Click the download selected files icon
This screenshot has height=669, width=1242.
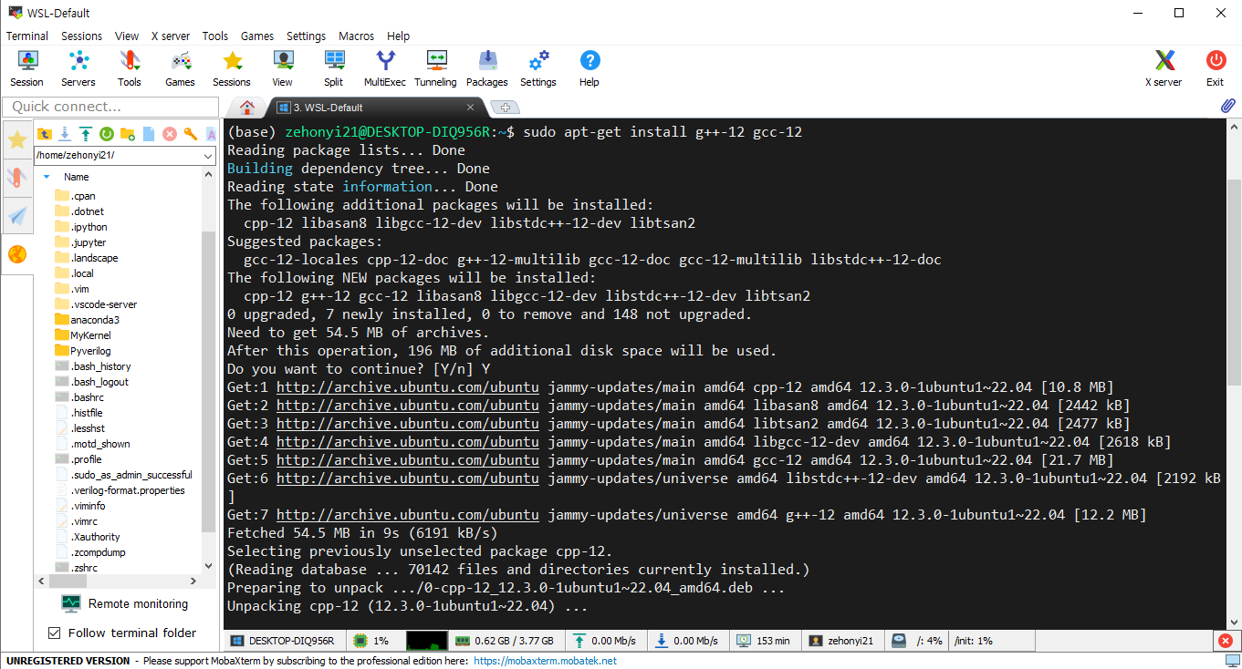(65, 134)
